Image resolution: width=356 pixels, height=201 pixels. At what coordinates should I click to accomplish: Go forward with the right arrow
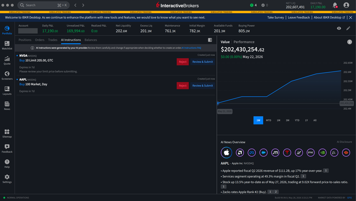pyautogui.click(x=83, y=5)
